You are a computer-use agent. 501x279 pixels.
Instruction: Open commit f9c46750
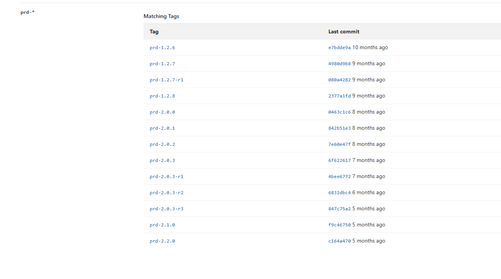tap(339, 225)
